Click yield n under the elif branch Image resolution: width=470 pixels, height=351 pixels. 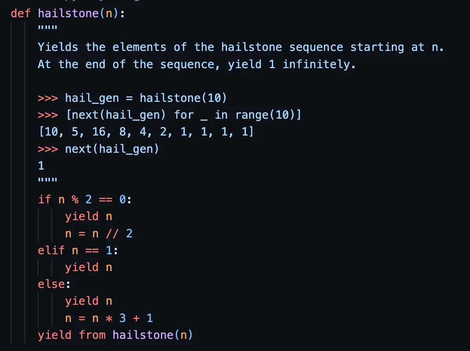coord(89,268)
